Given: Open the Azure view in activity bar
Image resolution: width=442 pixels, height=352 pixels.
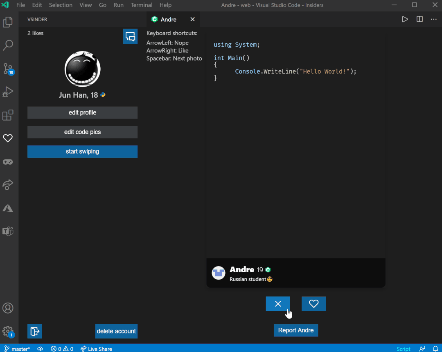Looking at the screenshot, I should 8,208.
